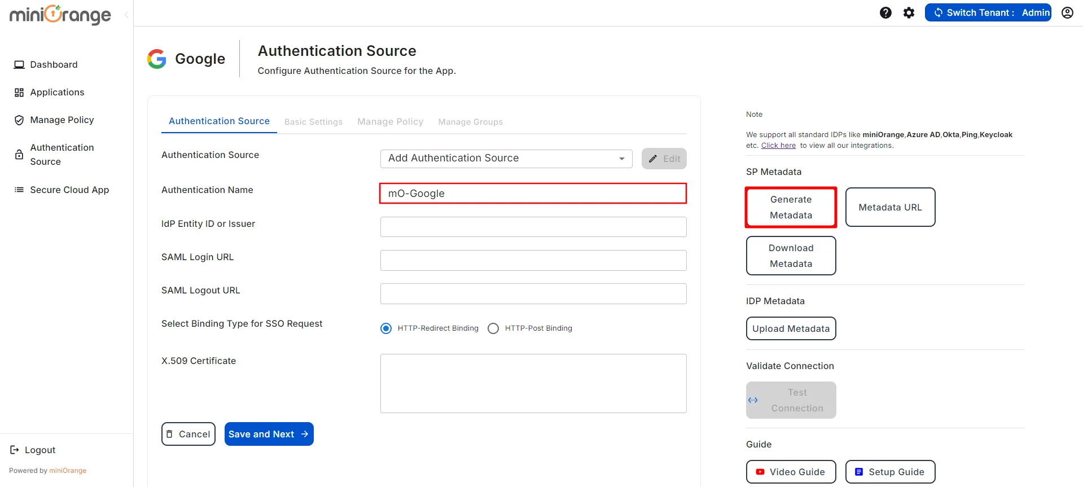
Task: Switch to Basic Settings tab
Action: [313, 122]
